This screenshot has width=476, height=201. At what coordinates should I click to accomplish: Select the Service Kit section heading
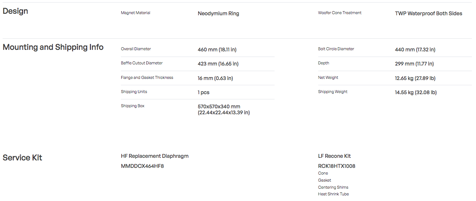click(22, 158)
